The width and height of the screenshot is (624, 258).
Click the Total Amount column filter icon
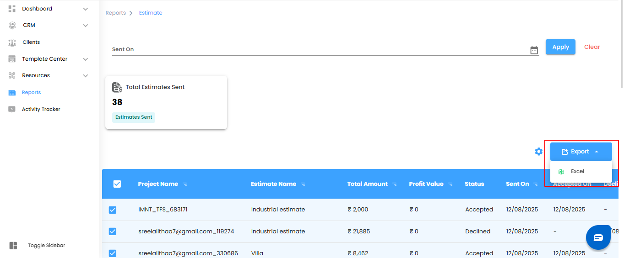(x=395, y=184)
